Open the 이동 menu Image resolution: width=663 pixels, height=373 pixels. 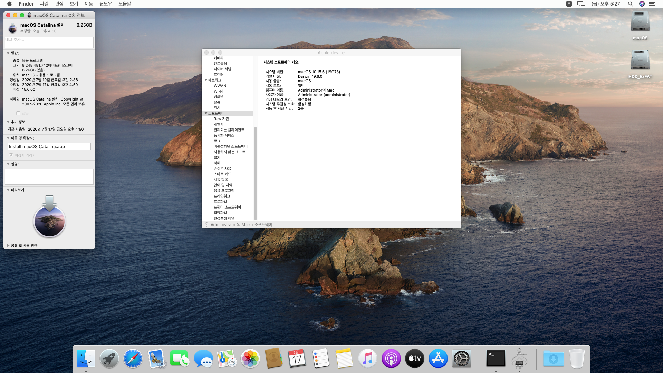click(89, 4)
